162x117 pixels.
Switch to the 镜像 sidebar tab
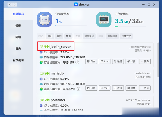coord(18,25)
